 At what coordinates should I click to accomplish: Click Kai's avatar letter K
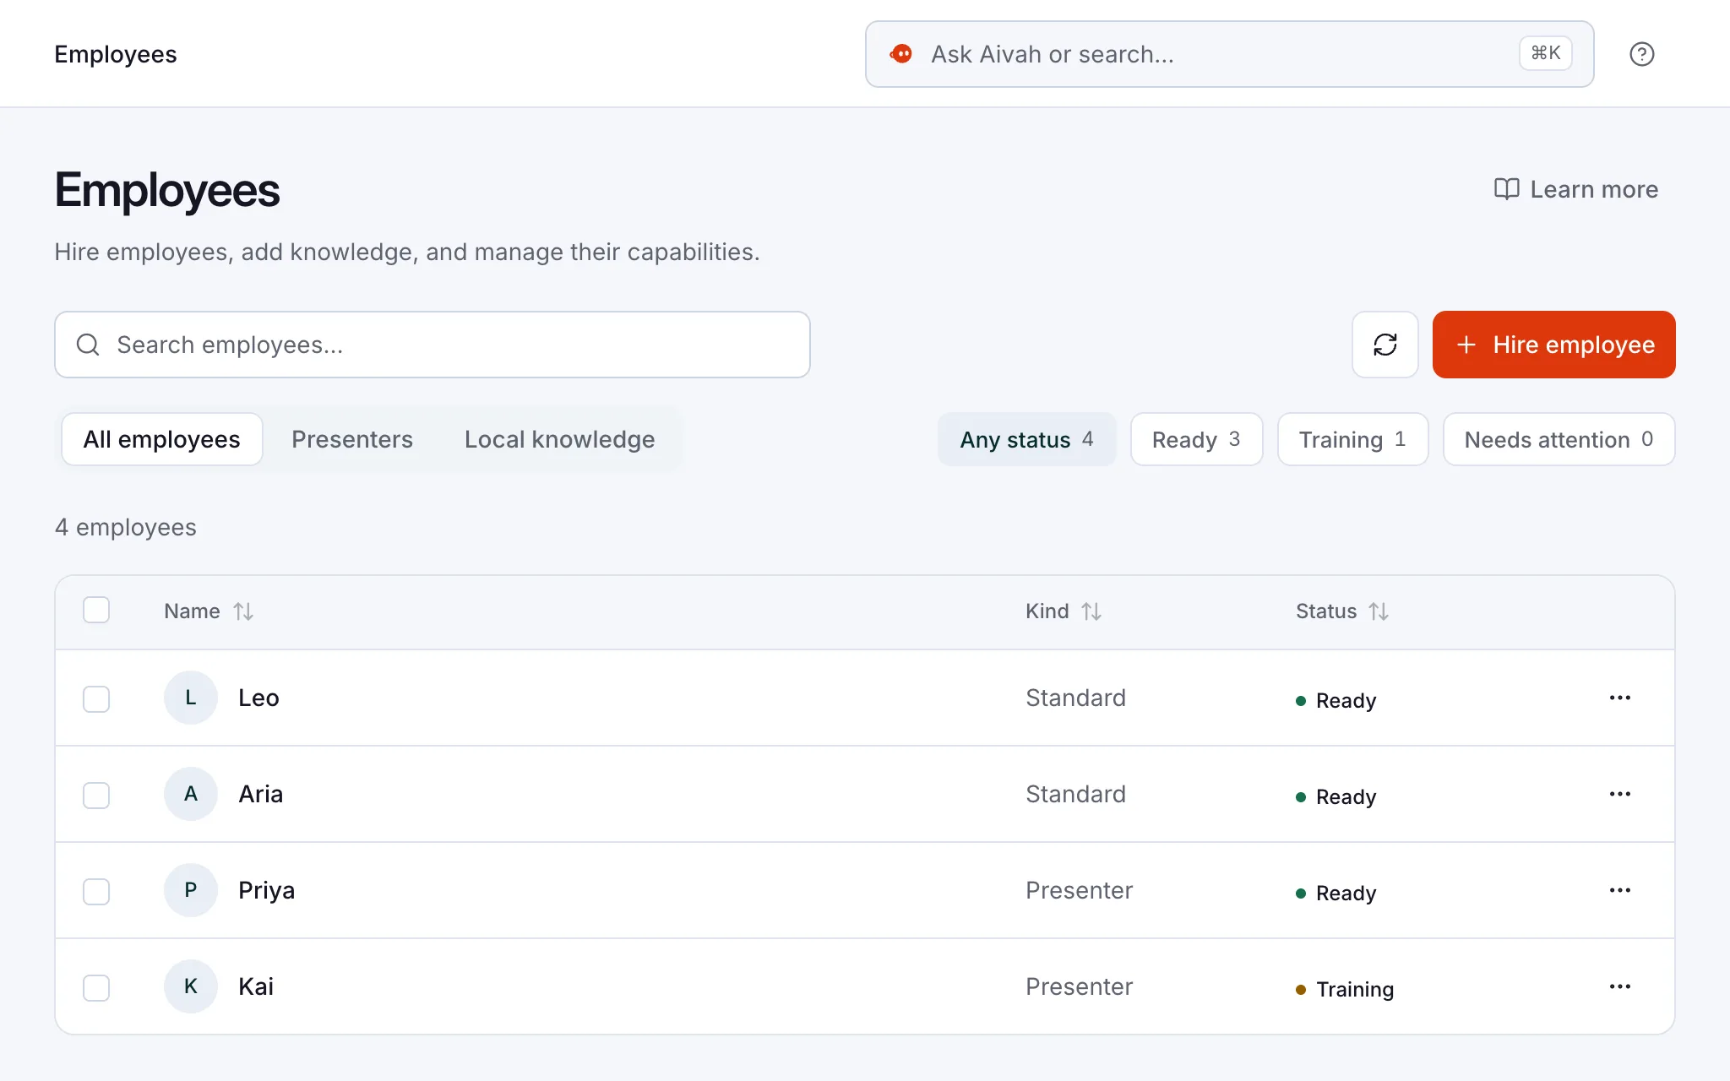tap(191, 986)
